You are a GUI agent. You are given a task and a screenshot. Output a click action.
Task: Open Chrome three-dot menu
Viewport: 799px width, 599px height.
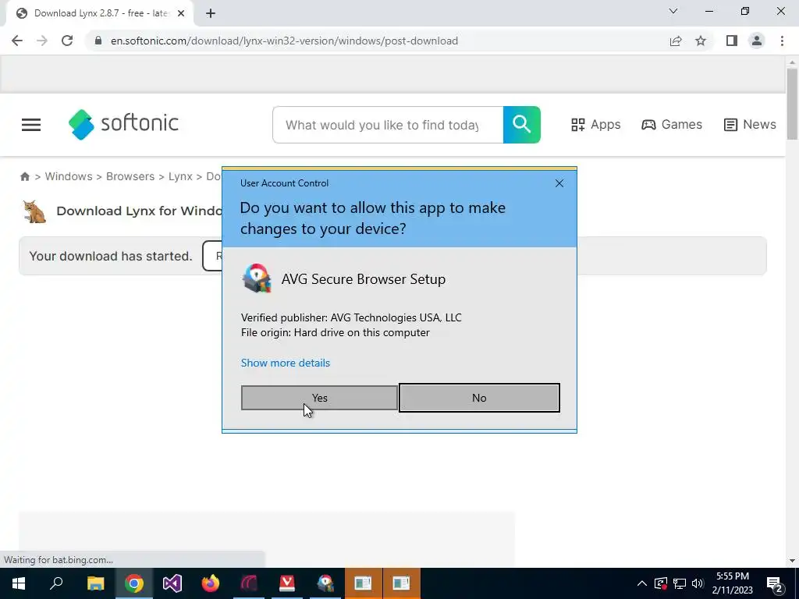click(782, 41)
